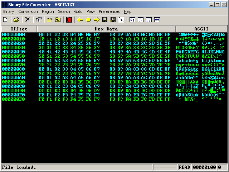Click the second floppy disk icon
Screen dimensions: 229x172
[113, 20]
